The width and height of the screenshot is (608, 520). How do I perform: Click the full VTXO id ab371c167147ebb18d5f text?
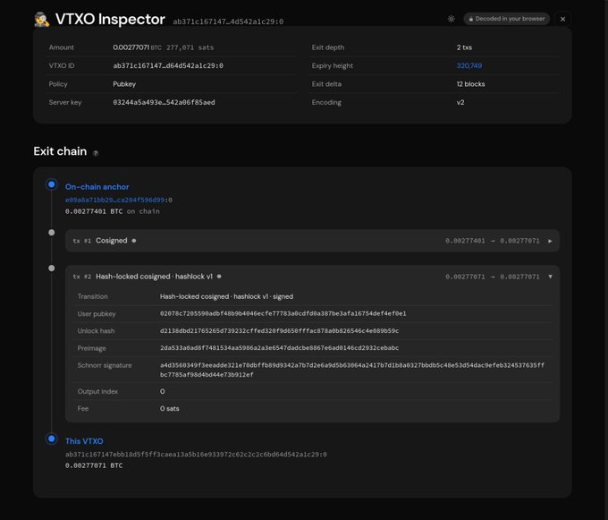click(x=196, y=454)
